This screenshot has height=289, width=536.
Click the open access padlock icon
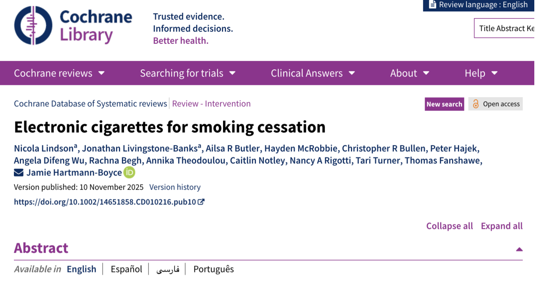point(476,104)
